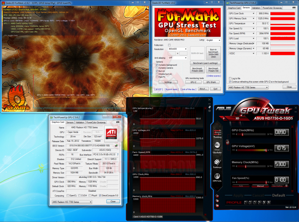Viewport: 299px width, 222px height.
Task: Run Benchmark Preset:1080
Action: pos(197,69)
